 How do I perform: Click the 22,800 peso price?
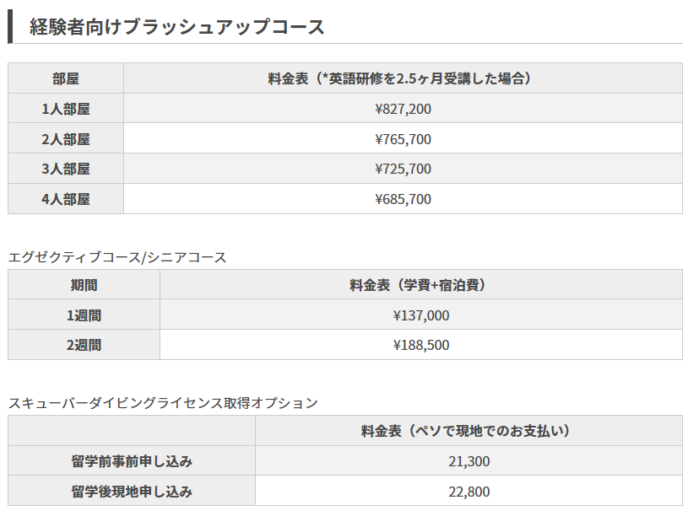[x=469, y=491]
